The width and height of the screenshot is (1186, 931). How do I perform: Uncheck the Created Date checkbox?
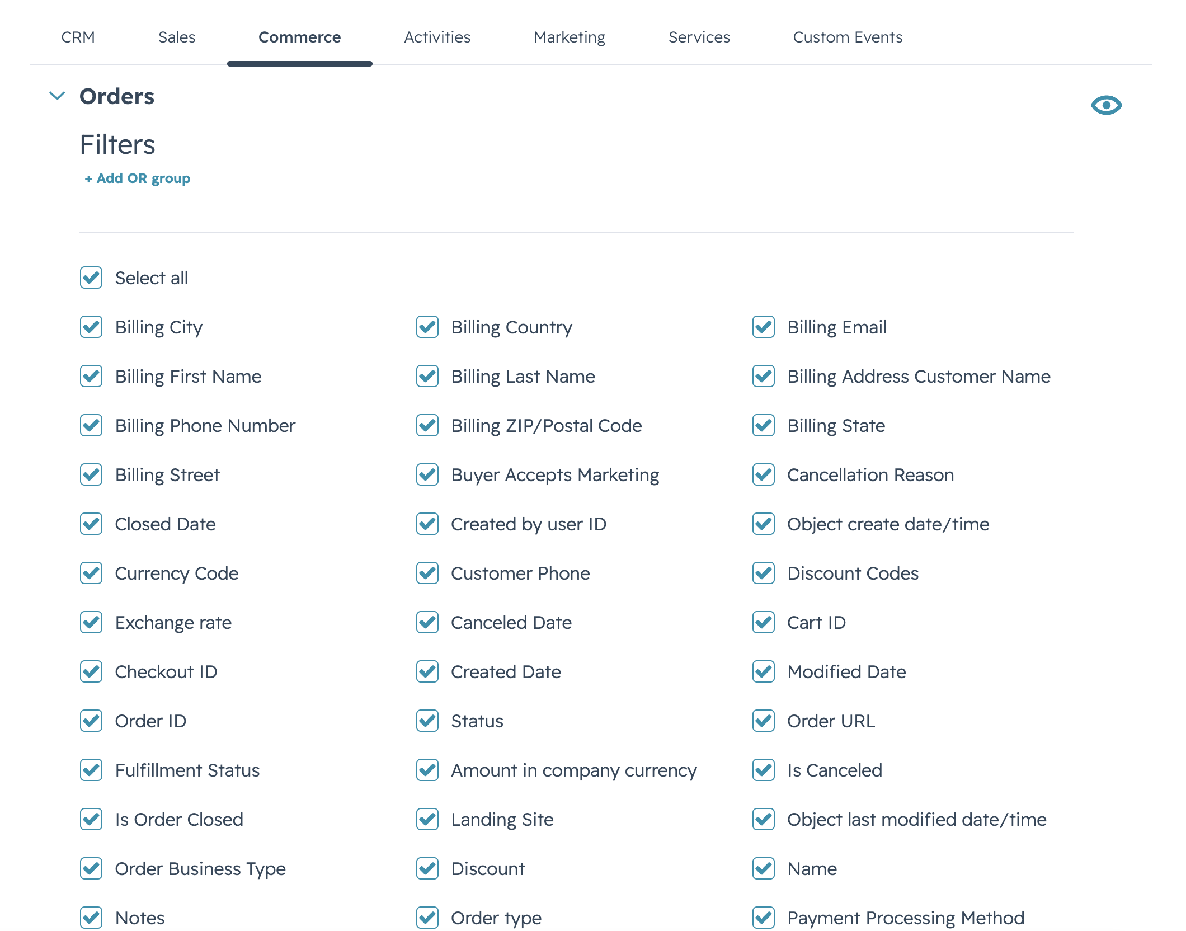[427, 671]
